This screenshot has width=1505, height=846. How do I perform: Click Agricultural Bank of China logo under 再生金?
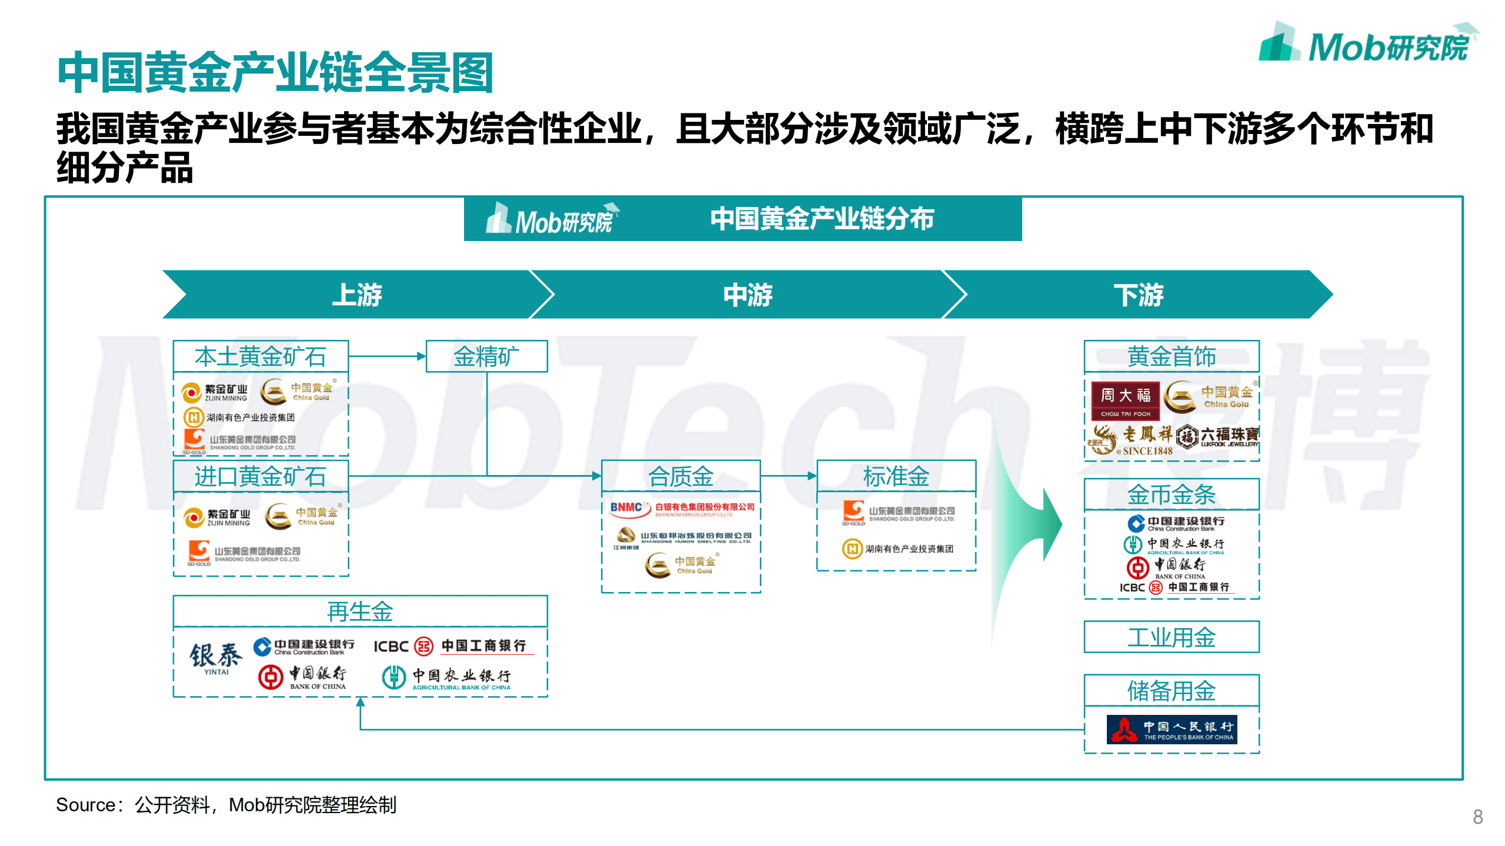446,678
